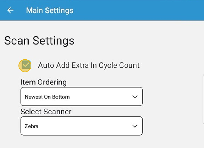204x148 pixels.
Task: Click empty space inside the Item Ordering box
Action: click(x=101, y=97)
